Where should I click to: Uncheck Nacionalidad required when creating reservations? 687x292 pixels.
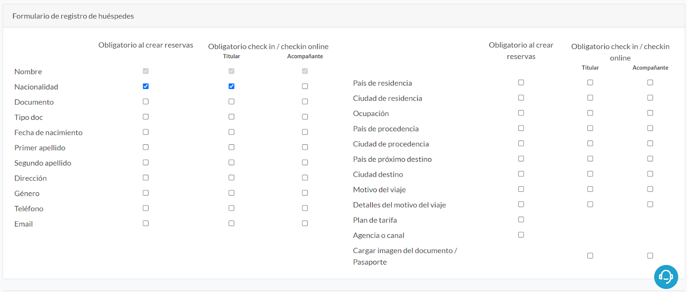tap(146, 86)
